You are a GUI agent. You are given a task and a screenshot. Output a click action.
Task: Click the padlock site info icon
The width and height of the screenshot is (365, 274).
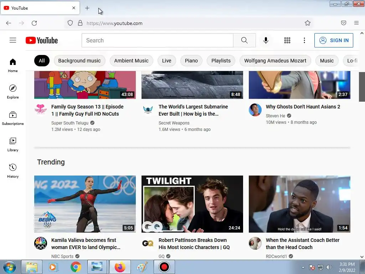click(x=80, y=23)
